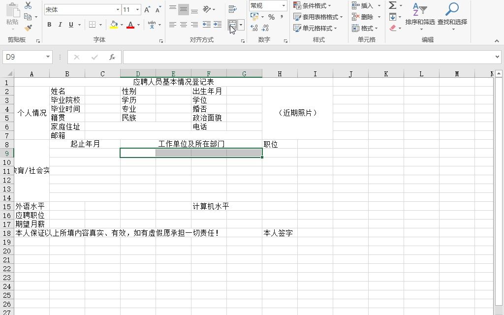Toggle underline formatting
504x315 pixels.
(71, 25)
